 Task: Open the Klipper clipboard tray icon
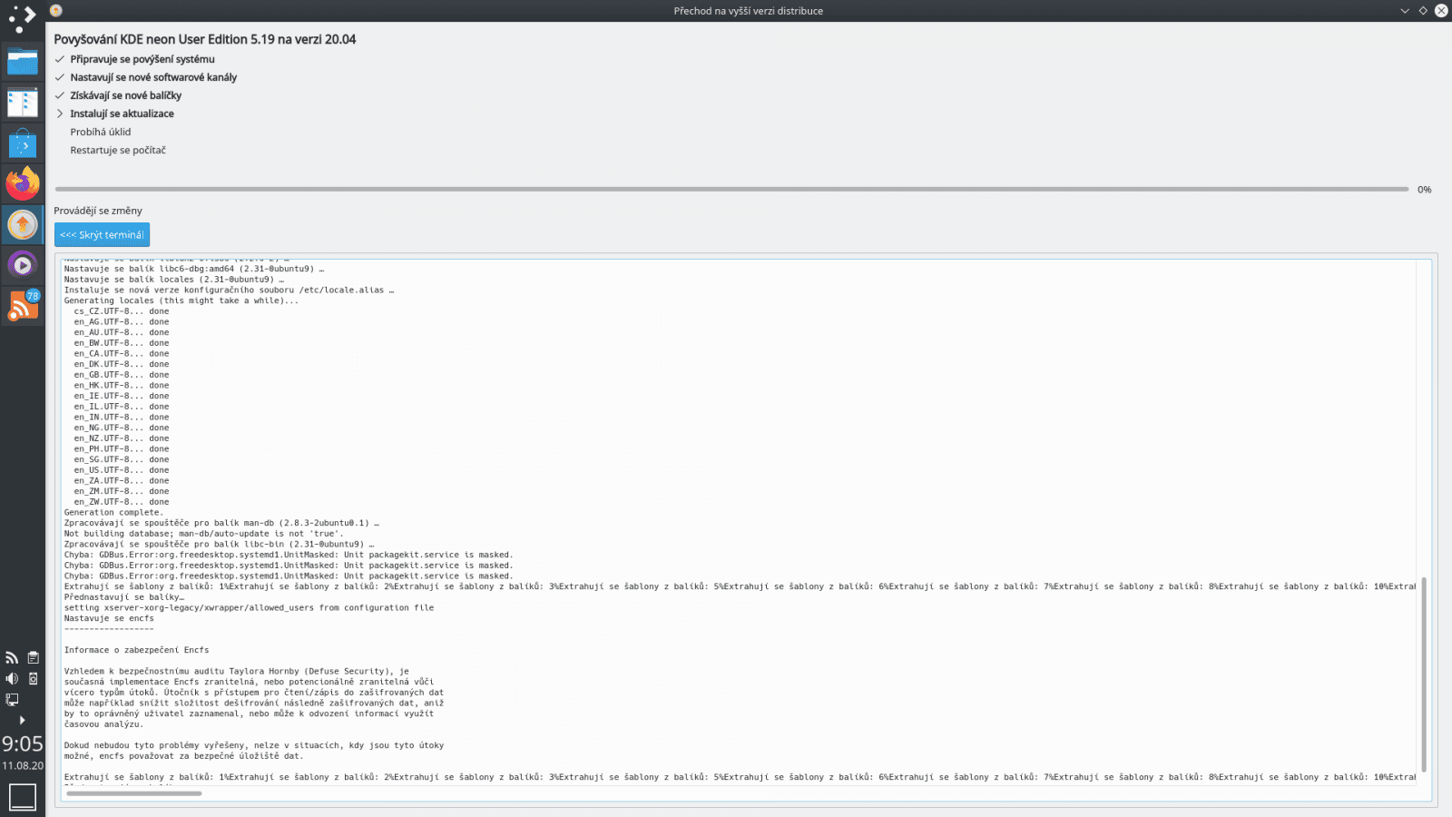pyautogui.click(x=33, y=656)
